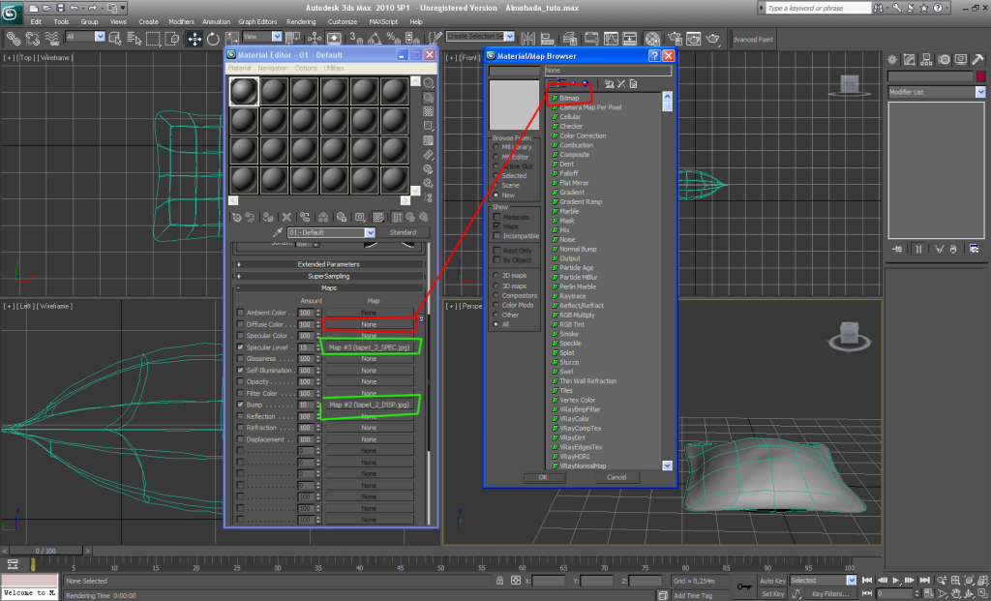This screenshot has height=601, width=991.
Task: Click the quick Render Production teapot
Action: (713, 39)
